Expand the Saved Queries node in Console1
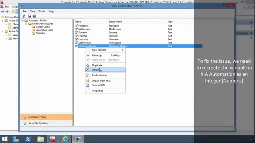255x143 pixels. click(6, 35)
